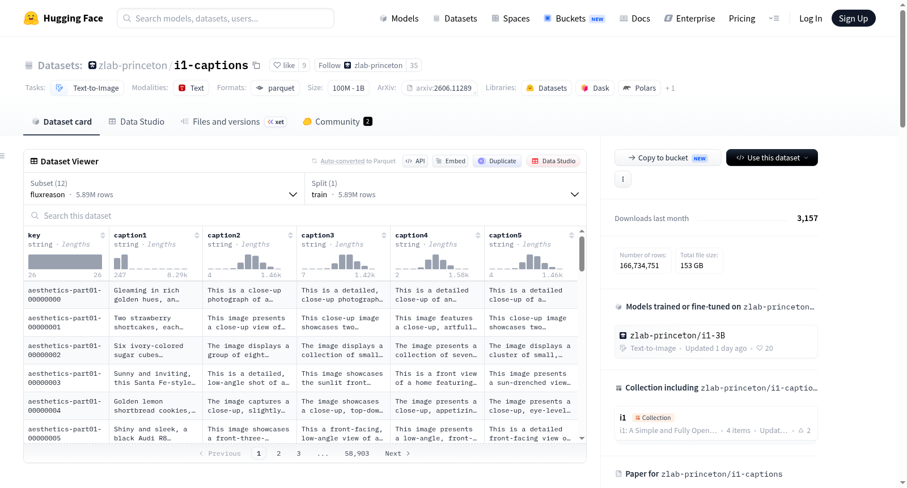This screenshot has width=907, height=488.
Task: Click the table scroll down arrow
Action: (582, 438)
